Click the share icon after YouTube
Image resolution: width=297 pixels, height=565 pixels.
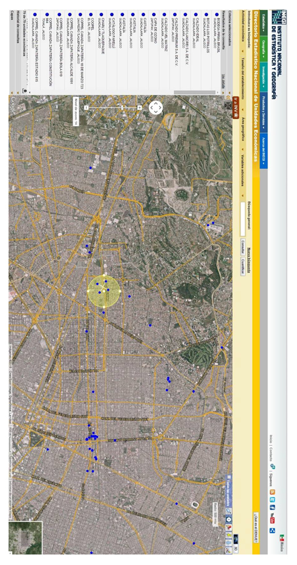[273, 530]
